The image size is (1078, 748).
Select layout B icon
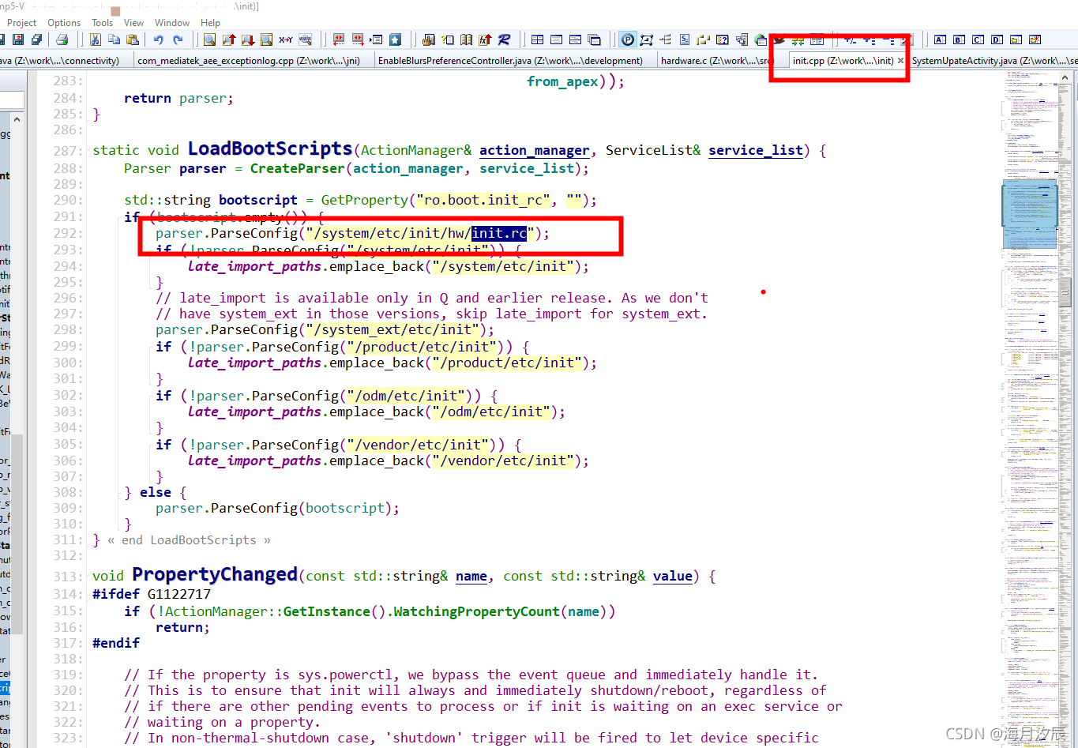(x=959, y=39)
